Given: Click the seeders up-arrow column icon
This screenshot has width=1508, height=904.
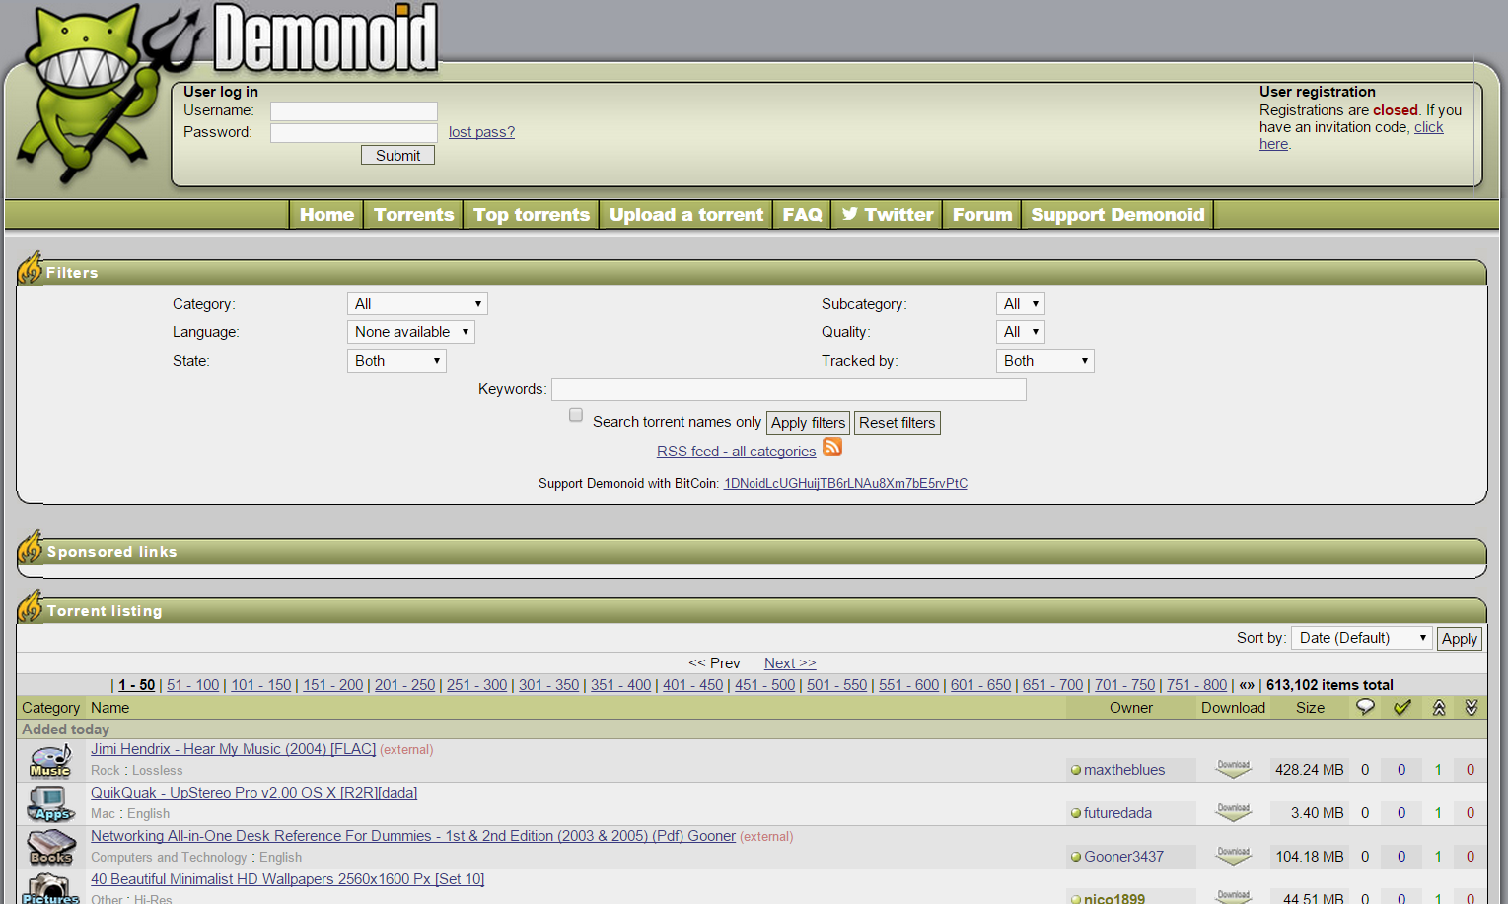Looking at the screenshot, I should tap(1439, 707).
